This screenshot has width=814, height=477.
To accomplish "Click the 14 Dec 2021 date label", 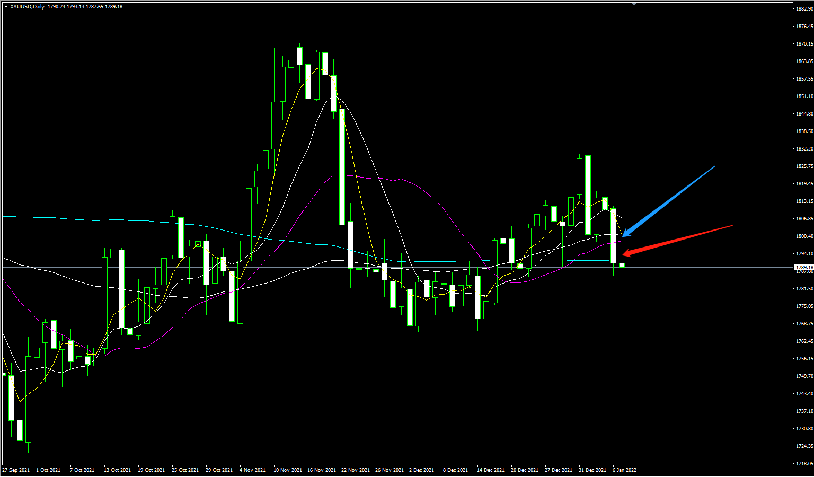I will pyautogui.click(x=491, y=470).
